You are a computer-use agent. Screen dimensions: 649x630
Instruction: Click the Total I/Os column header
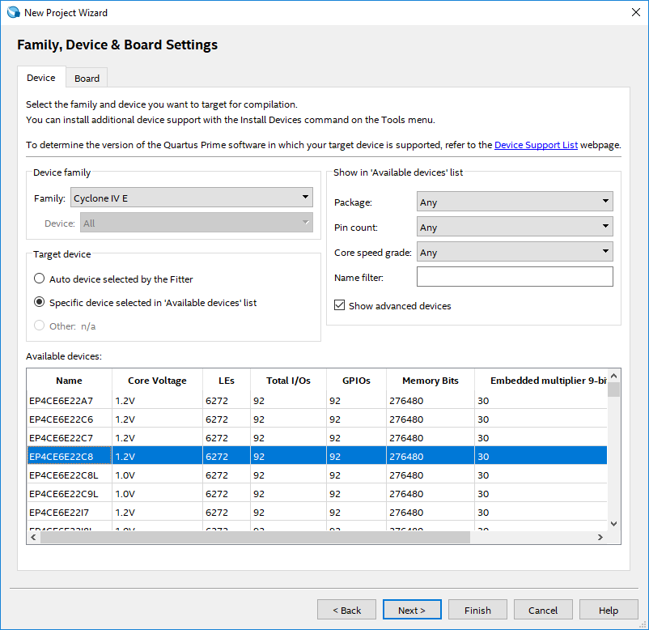coord(288,381)
